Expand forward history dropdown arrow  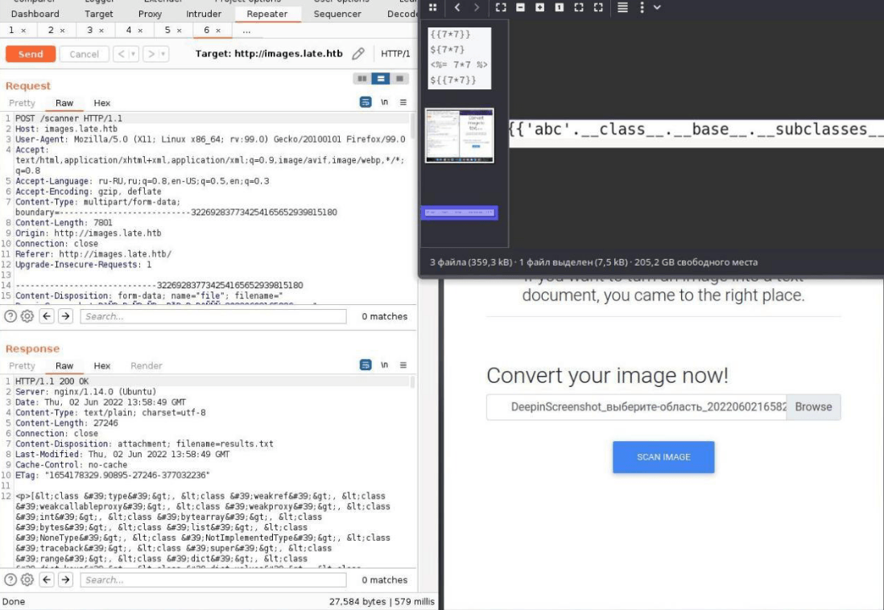163,54
